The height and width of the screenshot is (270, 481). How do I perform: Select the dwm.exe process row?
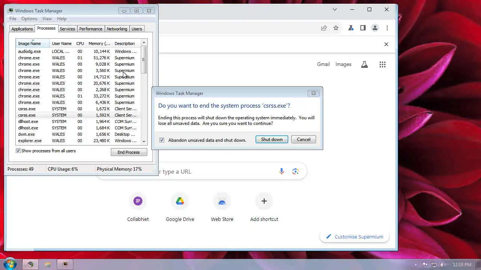pyautogui.click(x=78, y=134)
